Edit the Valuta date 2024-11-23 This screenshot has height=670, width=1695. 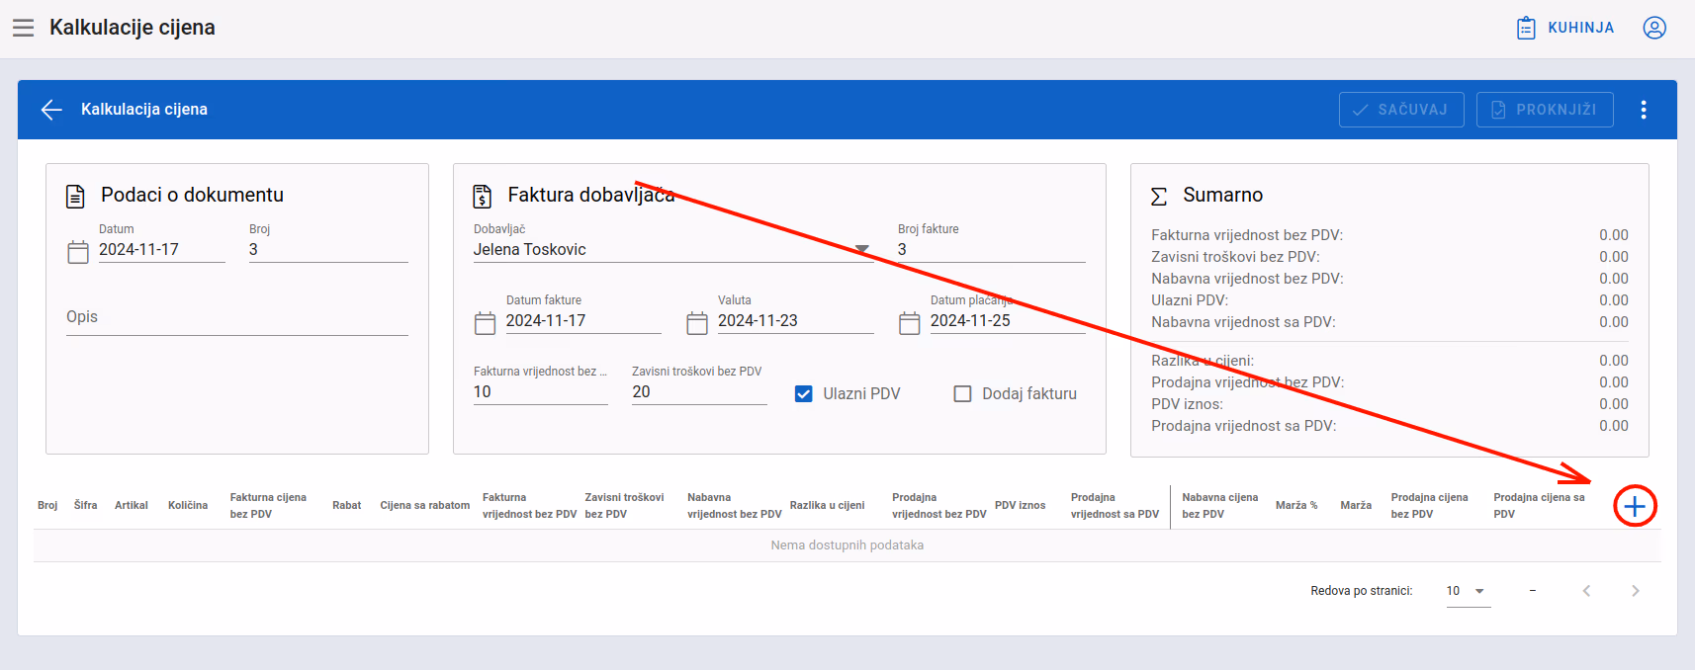[796, 321]
